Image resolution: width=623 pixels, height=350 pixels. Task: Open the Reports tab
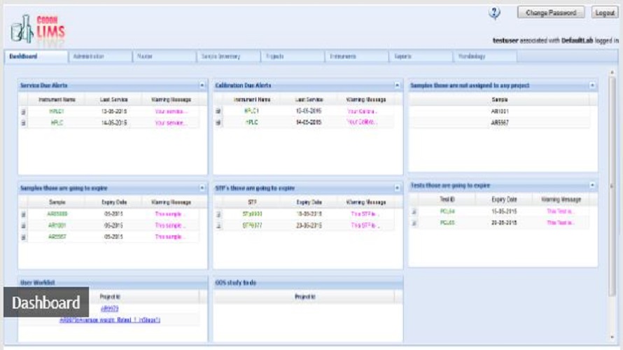[x=421, y=57]
